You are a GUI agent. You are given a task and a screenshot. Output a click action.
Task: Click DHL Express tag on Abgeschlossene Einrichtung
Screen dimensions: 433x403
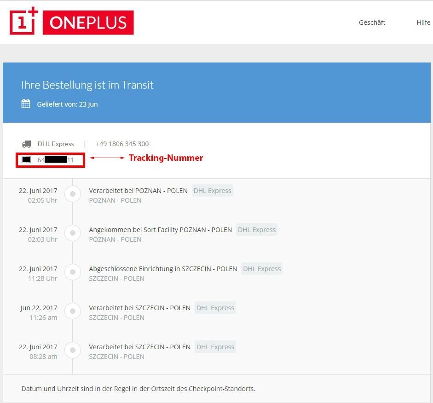(262, 269)
